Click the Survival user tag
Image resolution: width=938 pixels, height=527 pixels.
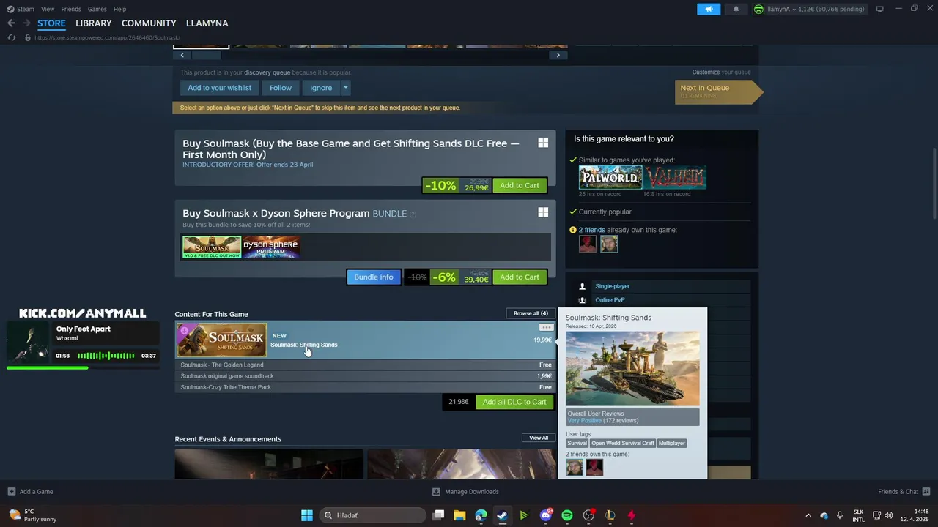(x=577, y=443)
